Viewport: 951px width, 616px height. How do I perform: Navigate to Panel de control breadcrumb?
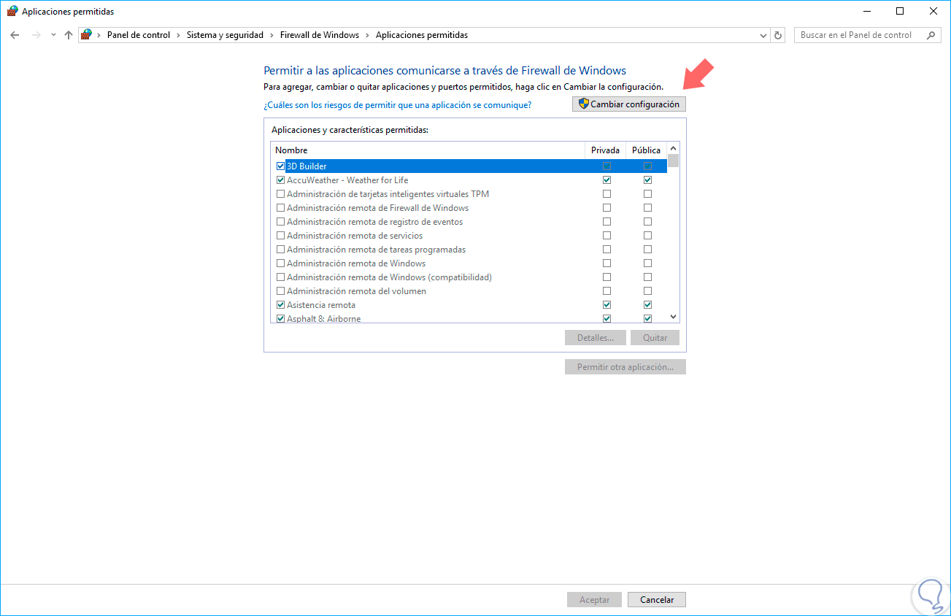point(139,35)
